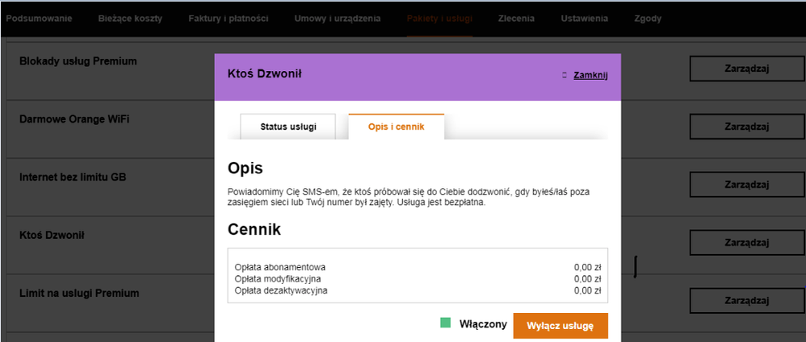Go to Bieżące koszty section
Image resolution: width=806 pixels, height=342 pixels.
(131, 18)
